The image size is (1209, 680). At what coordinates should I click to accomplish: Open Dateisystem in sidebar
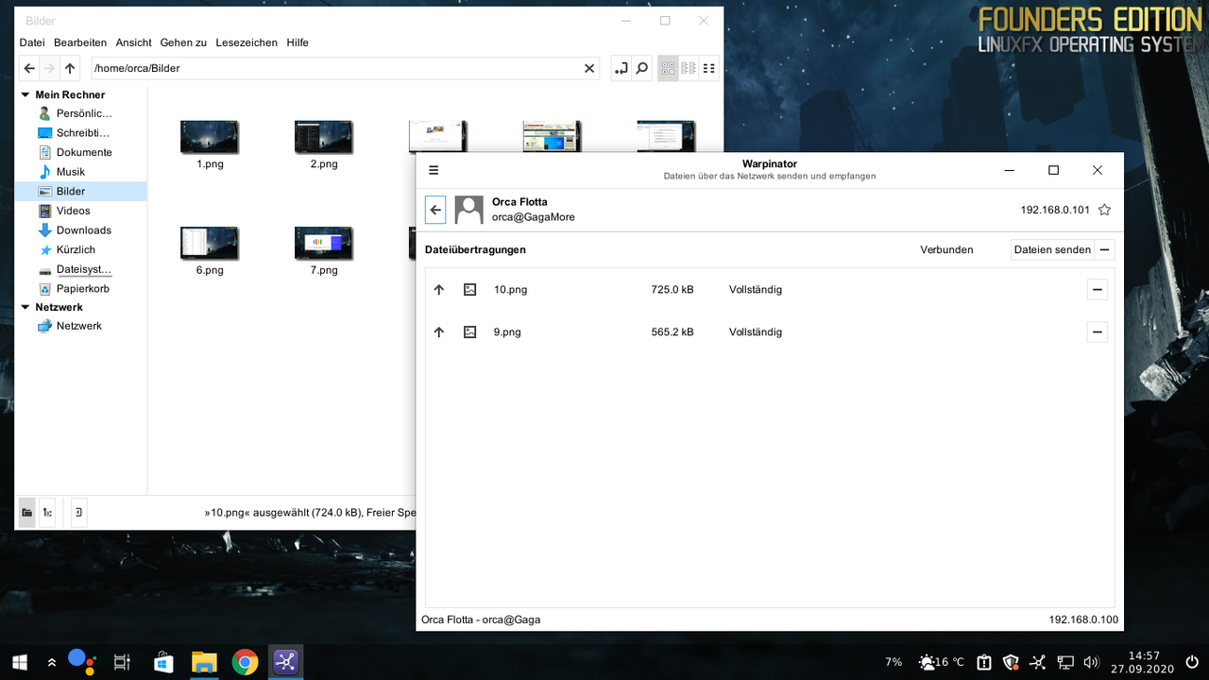pyautogui.click(x=82, y=269)
